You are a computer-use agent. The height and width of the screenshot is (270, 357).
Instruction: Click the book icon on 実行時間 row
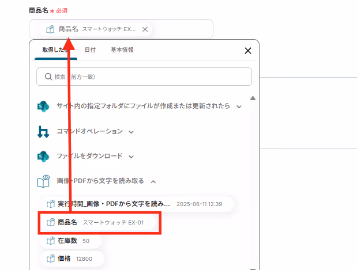coord(51,204)
